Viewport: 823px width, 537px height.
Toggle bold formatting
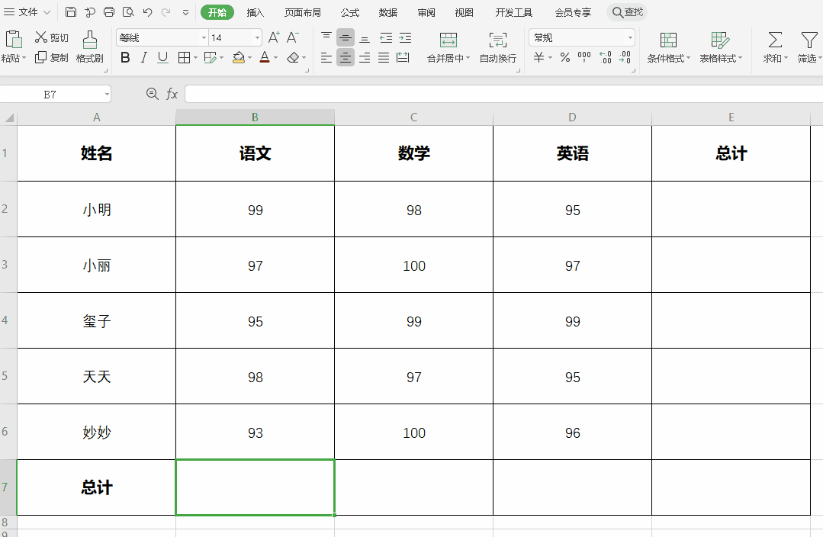pos(124,57)
